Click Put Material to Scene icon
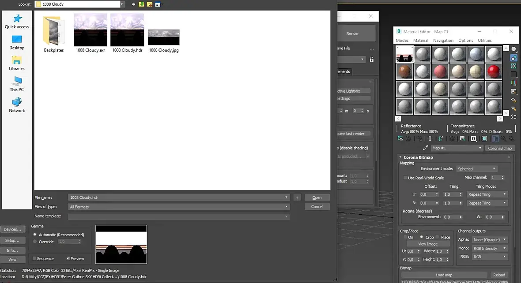The image size is (521, 283). click(x=408, y=139)
